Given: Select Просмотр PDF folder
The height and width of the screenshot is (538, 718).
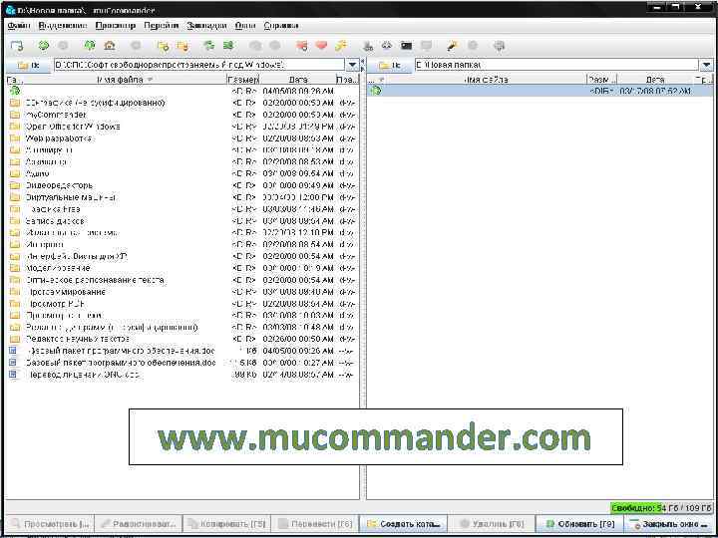Looking at the screenshot, I should click(x=182, y=304).
